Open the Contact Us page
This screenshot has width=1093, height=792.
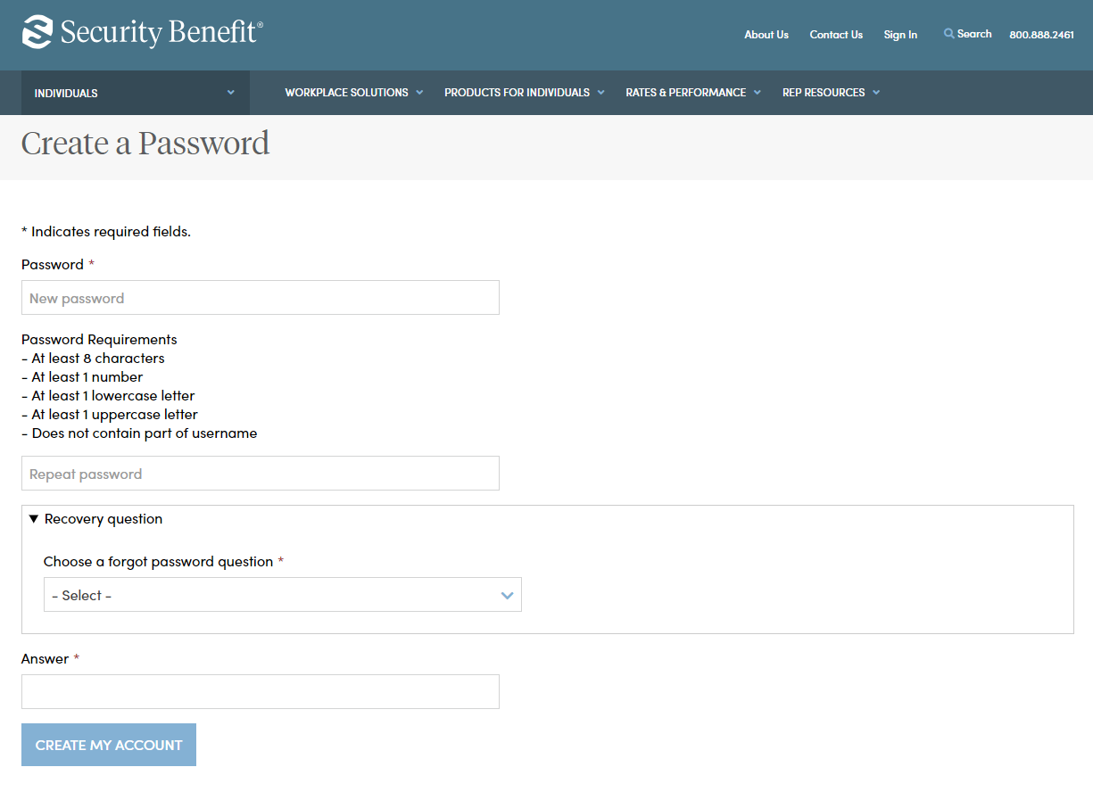point(836,35)
